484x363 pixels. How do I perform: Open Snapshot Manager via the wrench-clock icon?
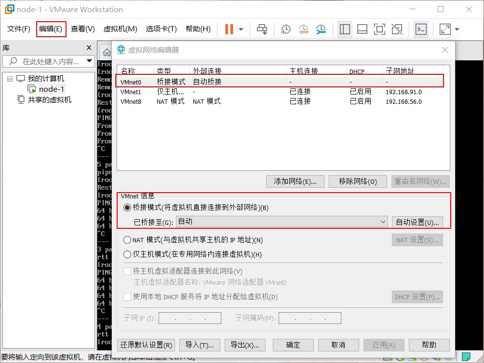click(321, 29)
